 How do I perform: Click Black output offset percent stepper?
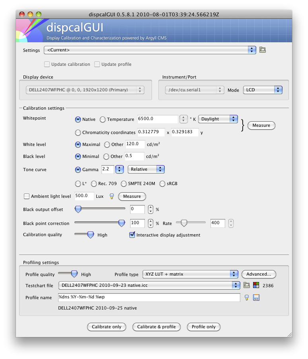pyautogui.click(x=150, y=209)
